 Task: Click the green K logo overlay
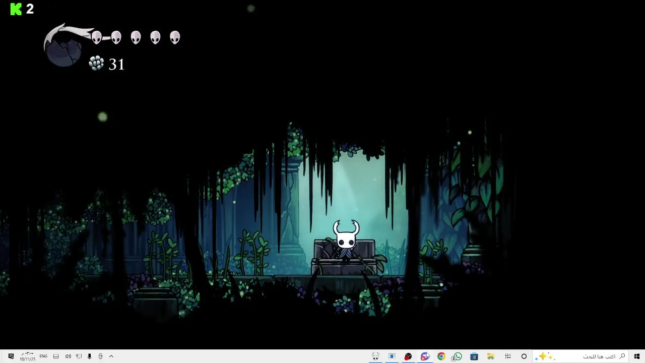pyautogui.click(x=16, y=9)
